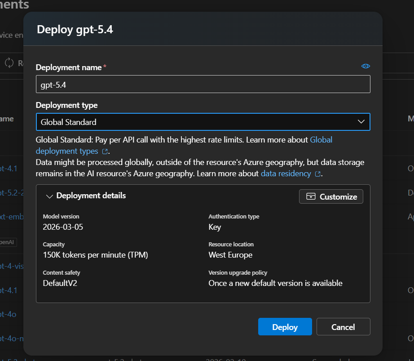Click the 150K tokens per minute (TPM) value
Image resolution: width=414 pixels, height=361 pixels.
pyautogui.click(x=95, y=255)
